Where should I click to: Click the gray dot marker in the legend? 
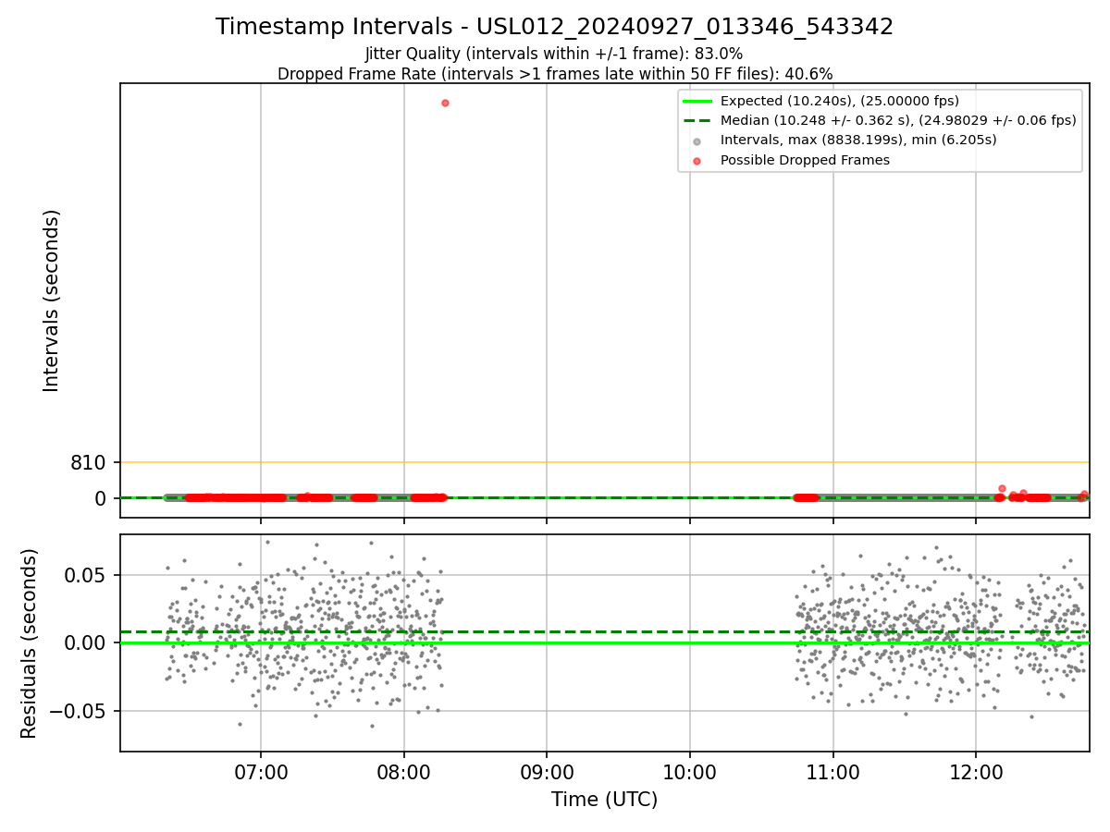tap(697, 141)
